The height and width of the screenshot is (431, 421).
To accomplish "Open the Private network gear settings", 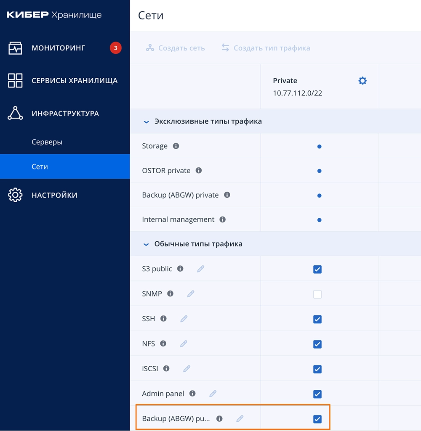I will click(x=362, y=81).
